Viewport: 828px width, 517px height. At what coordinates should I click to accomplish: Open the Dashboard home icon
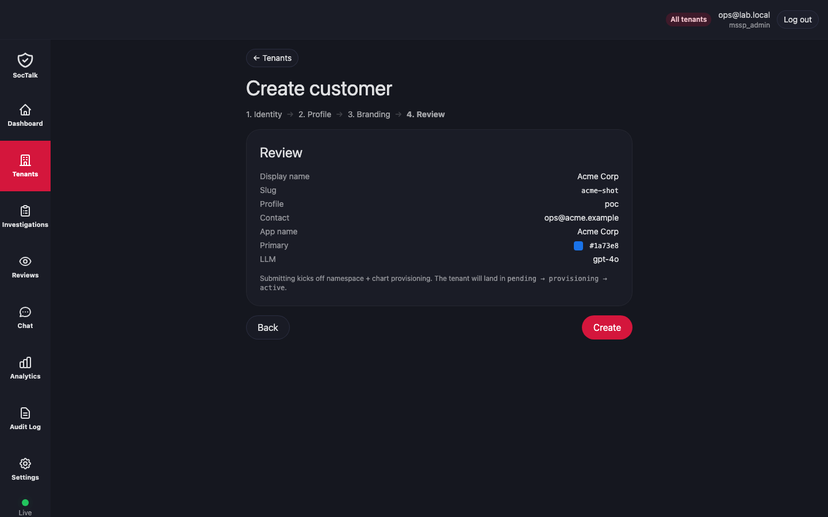(25, 110)
